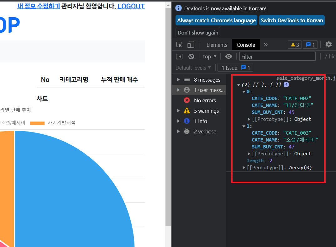Select the inspect element picker icon

[179, 45]
